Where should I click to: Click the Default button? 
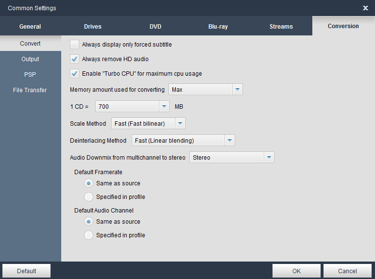(27, 271)
